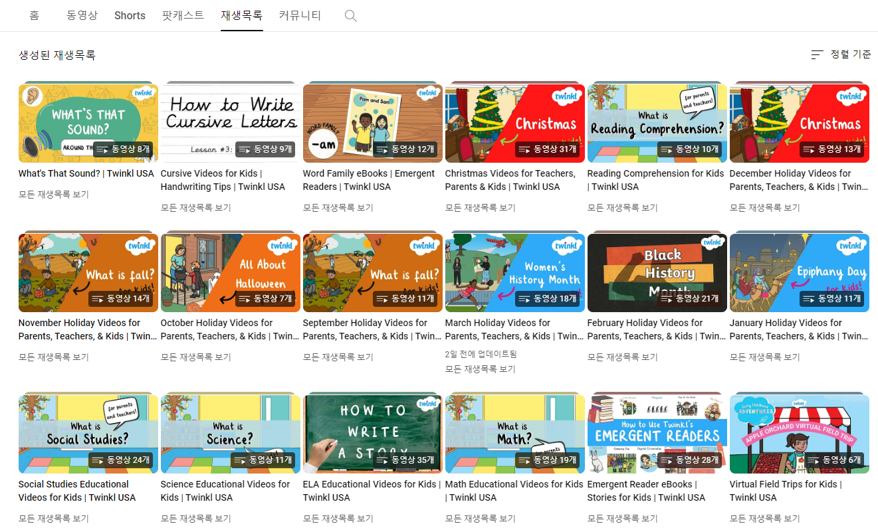Open Science Educational Videos title link
This screenshot has height=528, width=878.
[225, 491]
